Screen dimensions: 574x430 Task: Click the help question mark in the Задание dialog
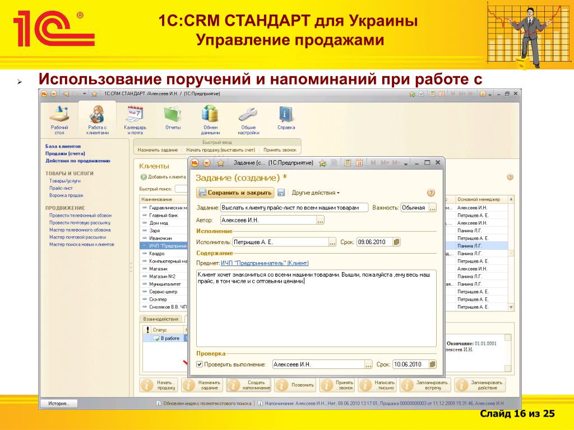431,193
